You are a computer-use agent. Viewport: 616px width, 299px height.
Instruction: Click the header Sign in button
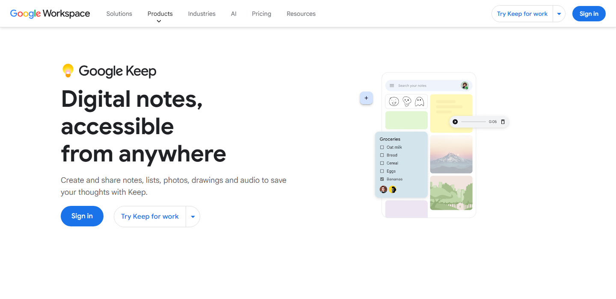(589, 14)
